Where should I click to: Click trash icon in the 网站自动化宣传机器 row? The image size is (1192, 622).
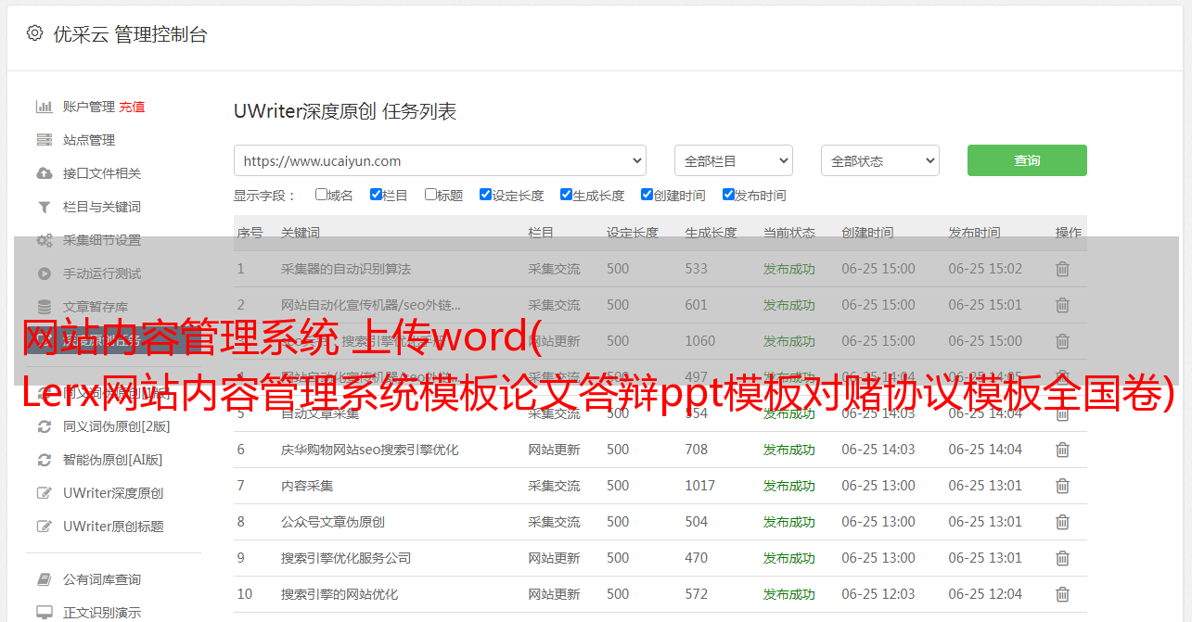coord(1062,305)
